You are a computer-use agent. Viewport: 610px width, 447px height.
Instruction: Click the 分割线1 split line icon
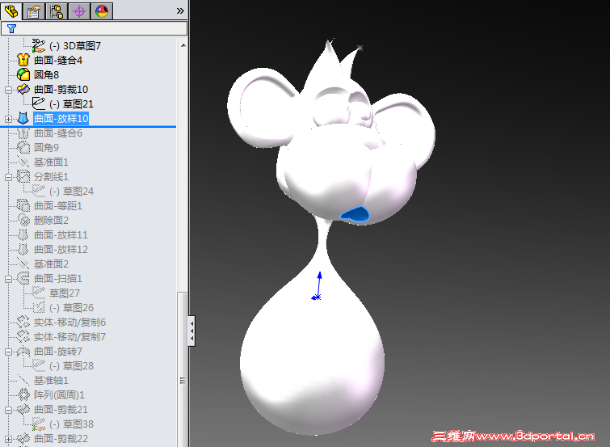pos(23,176)
